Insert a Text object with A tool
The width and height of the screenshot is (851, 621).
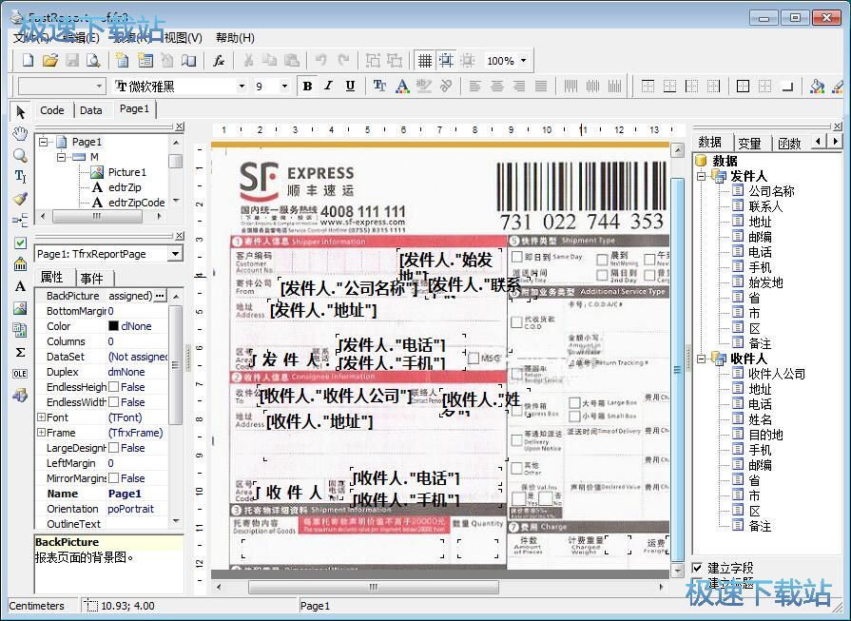[20, 286]
